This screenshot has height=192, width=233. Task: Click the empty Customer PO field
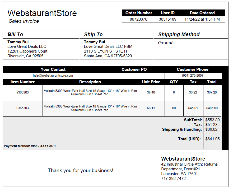coord(134,76)
